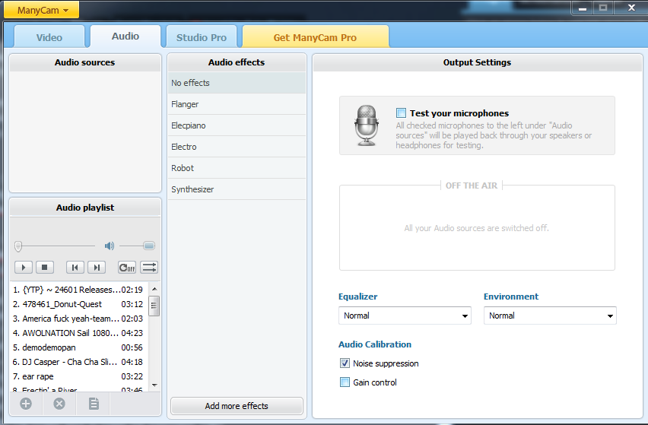Maximize the ManyCam window
The image size is (648, 425).
pyautogui.click(x=603, y=8)
